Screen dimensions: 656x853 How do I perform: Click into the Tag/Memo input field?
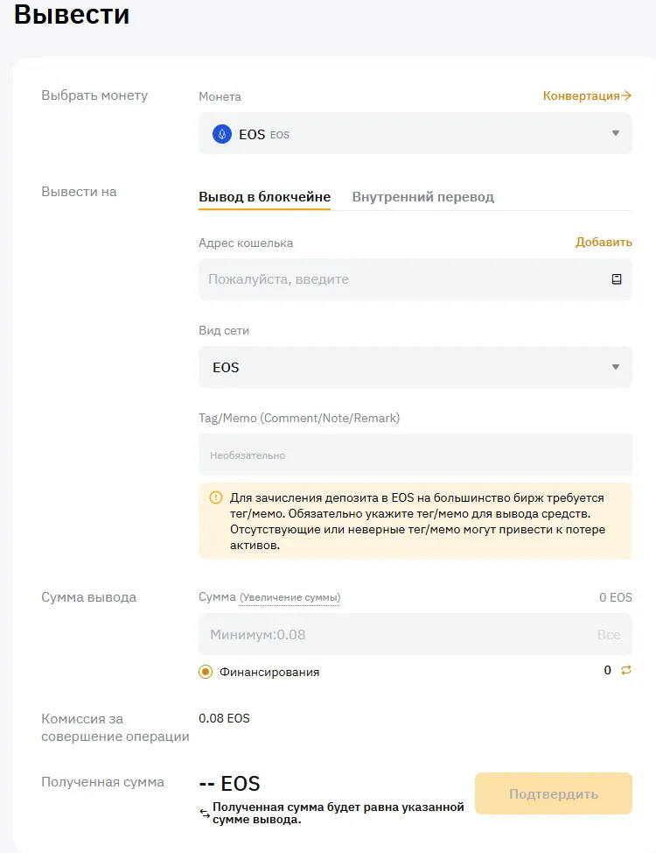(415, 455)
